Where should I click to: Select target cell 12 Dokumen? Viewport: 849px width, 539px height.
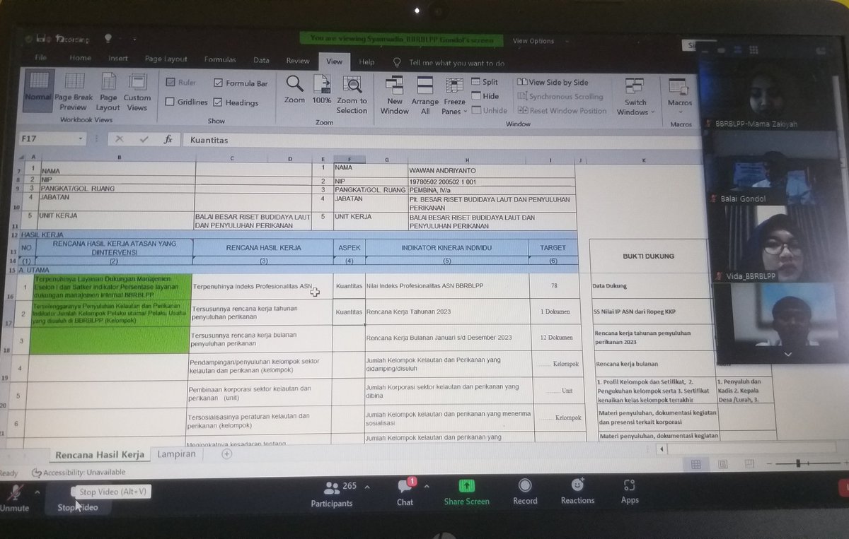[556, 338]
